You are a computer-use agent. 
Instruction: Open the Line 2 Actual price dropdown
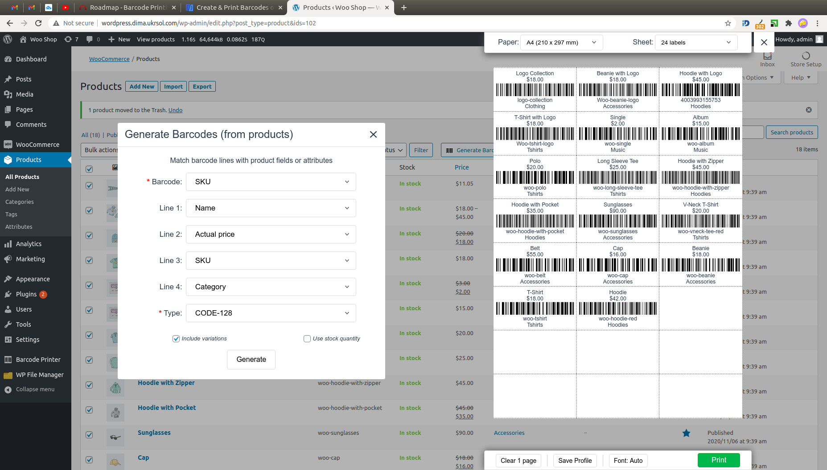point(271,234)
